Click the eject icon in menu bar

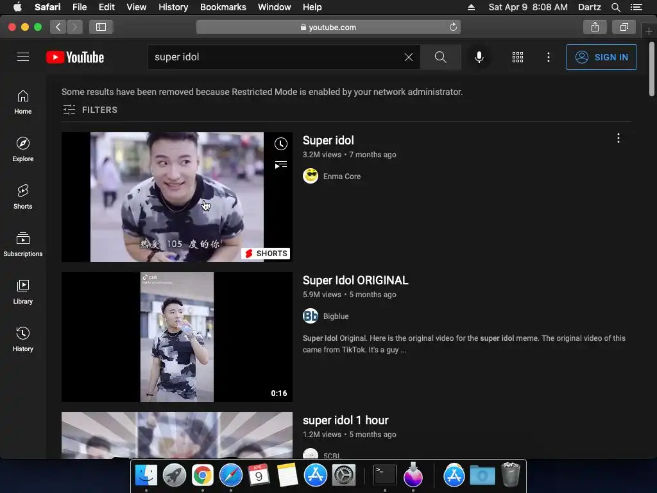tap(471, 7)
